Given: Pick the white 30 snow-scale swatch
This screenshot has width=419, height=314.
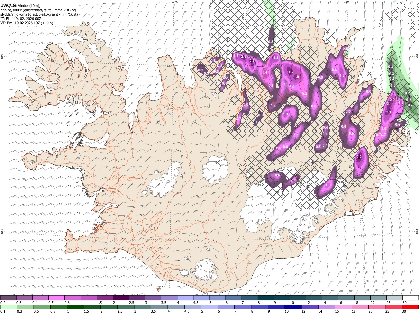Looking at the screenshot, I should (410, 298).
